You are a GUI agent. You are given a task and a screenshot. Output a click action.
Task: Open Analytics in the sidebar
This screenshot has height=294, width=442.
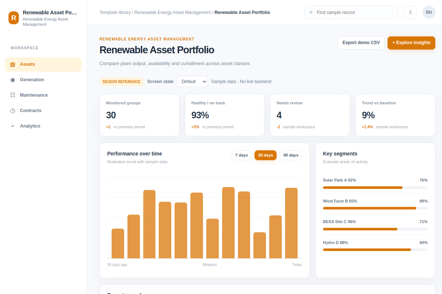click(43, 126)
